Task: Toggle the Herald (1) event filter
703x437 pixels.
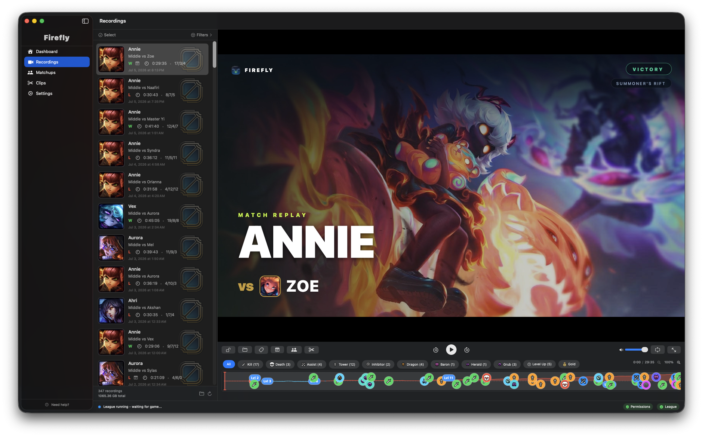Action: [x=476, y=364]
